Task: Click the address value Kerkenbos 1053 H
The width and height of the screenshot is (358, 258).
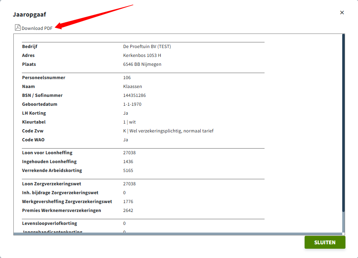Action: 142,55
